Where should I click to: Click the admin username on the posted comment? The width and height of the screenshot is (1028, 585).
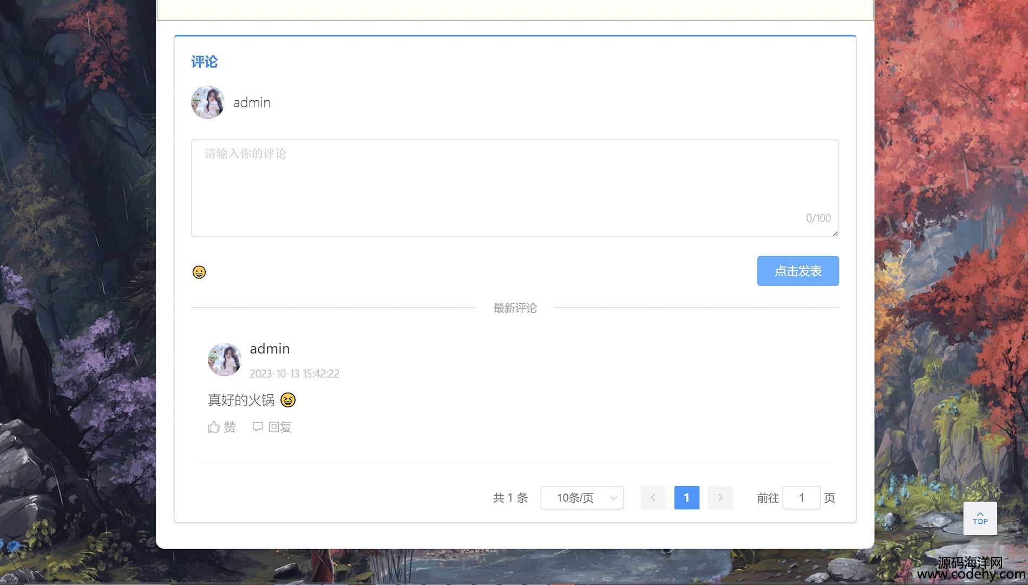pos(270,349)
